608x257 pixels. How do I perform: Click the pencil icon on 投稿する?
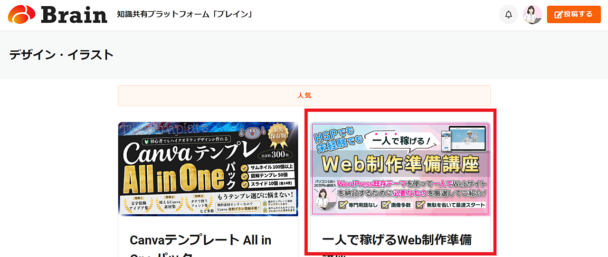[x=559, y=14]
